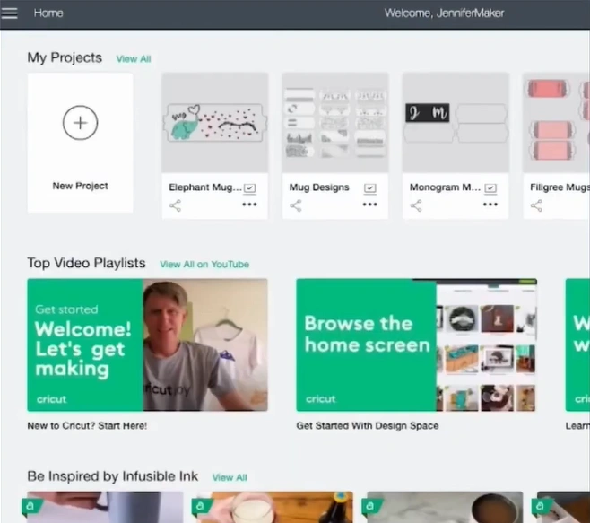This screenshot has height=523, width=590.
Task: Click the Welcome, JenniferMaker header text
Action: [444, 13]
